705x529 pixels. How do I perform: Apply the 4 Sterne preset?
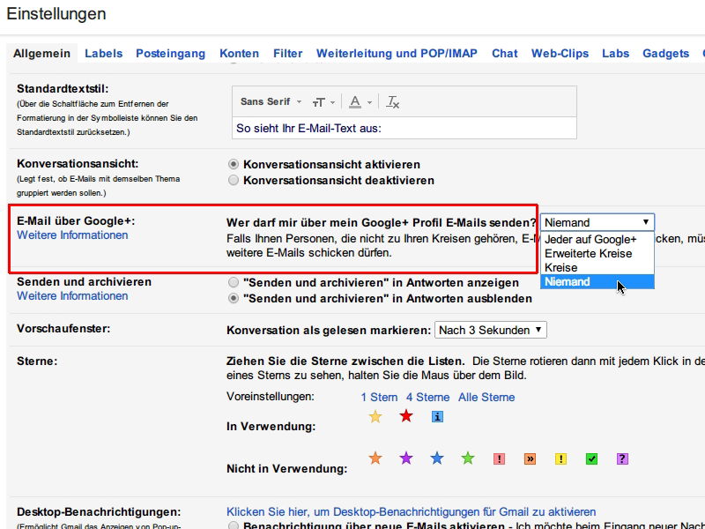click(427, 398)
